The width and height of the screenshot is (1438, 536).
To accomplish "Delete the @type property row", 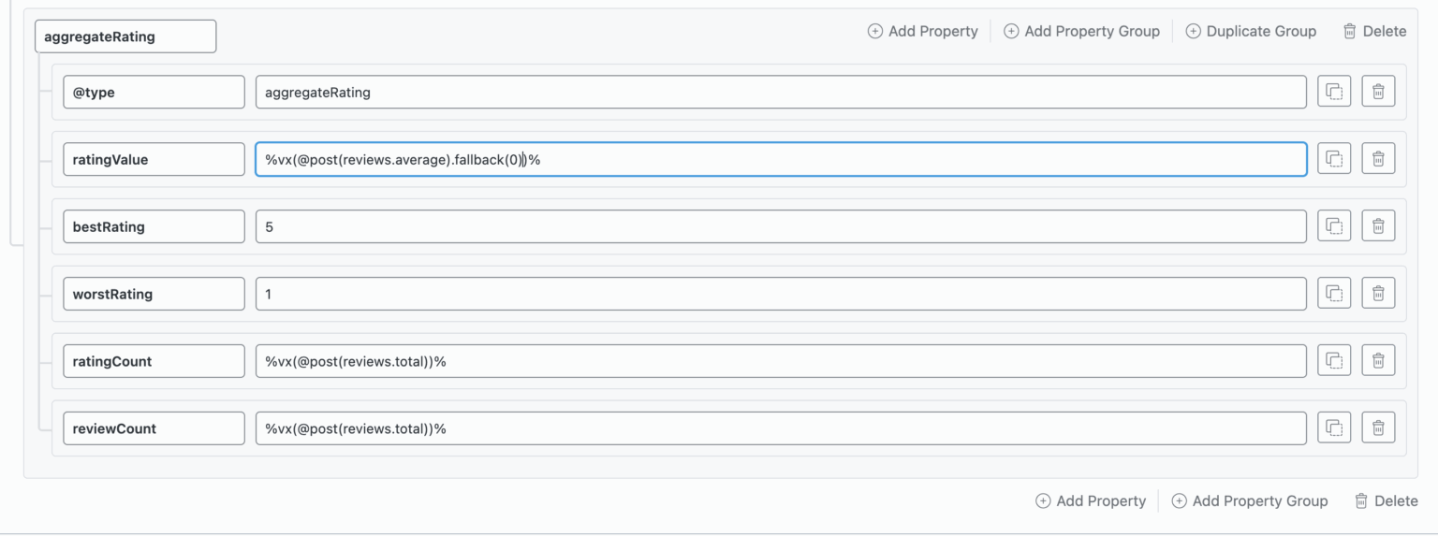I will coord(1378,92).
